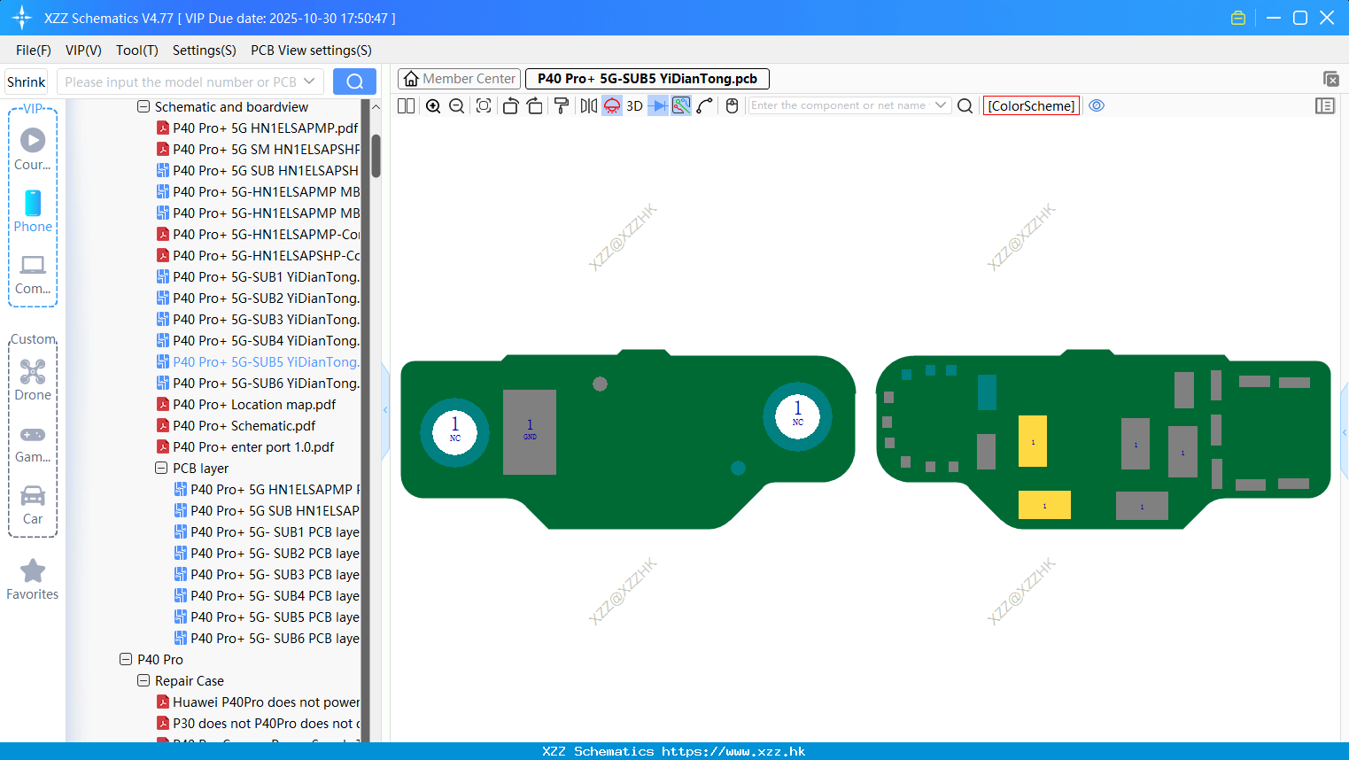This screenshot has height=760, width=1349.
Task: Open the Settings(S) menu
Action: click(204, 50)
